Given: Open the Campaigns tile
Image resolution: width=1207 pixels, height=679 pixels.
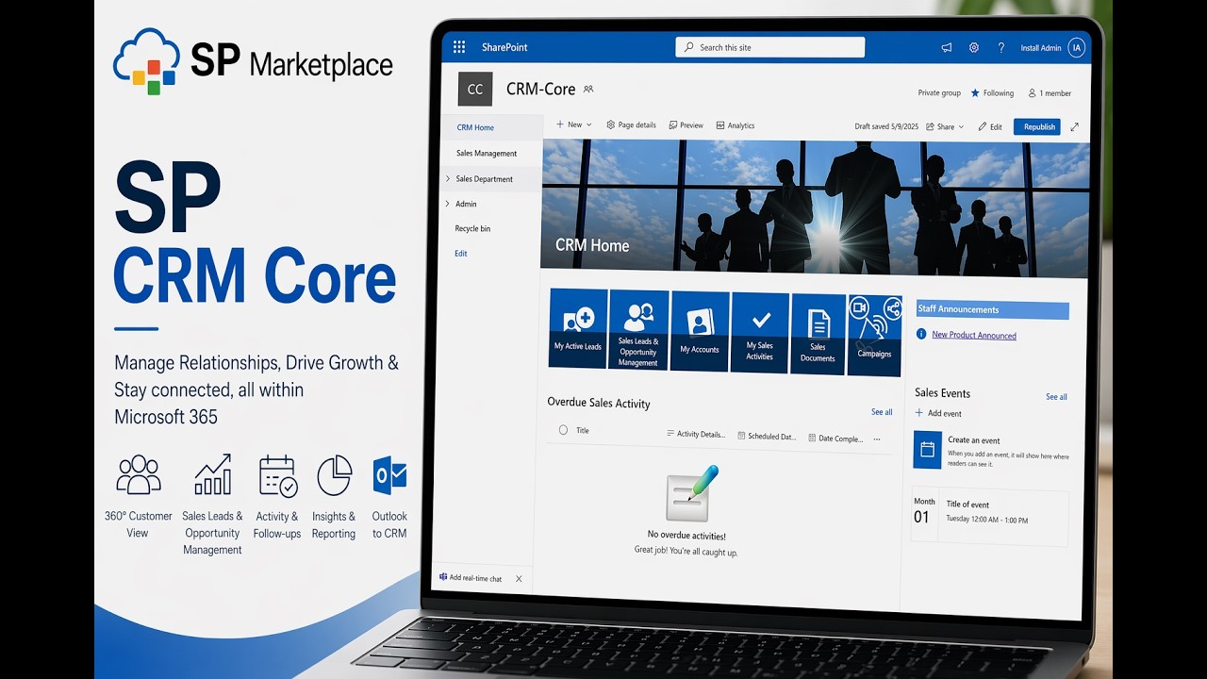Looking at the screenshot, I should [874, 336].
